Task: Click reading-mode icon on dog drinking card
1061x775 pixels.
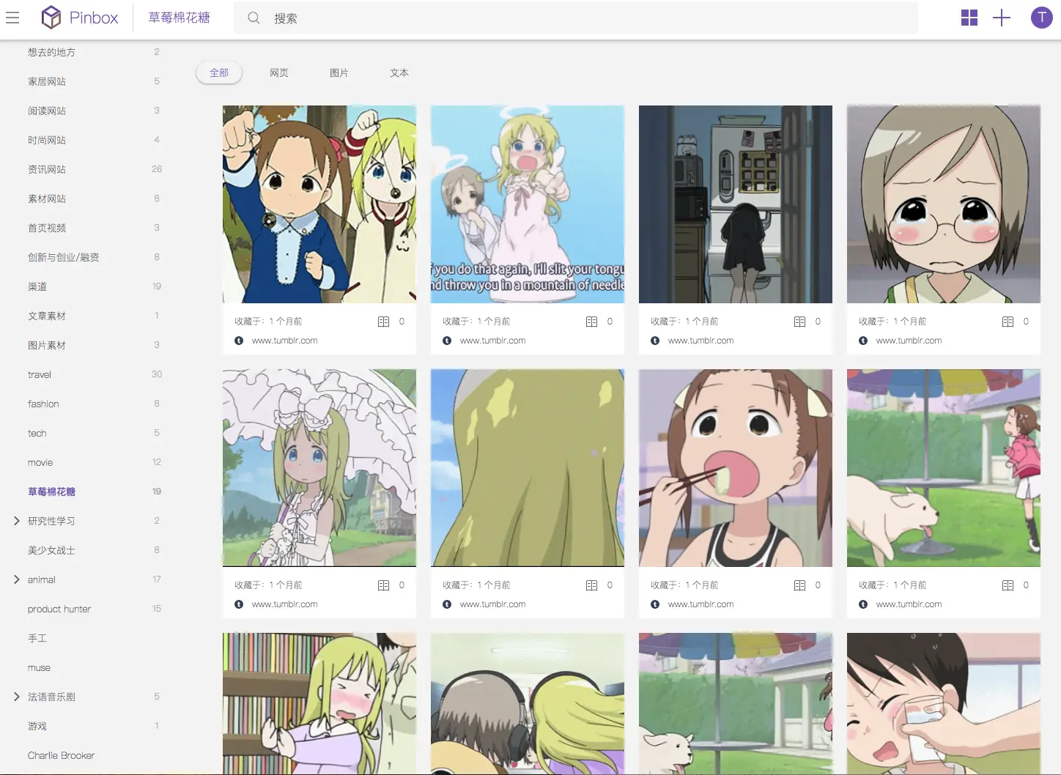Action: 1008,585
